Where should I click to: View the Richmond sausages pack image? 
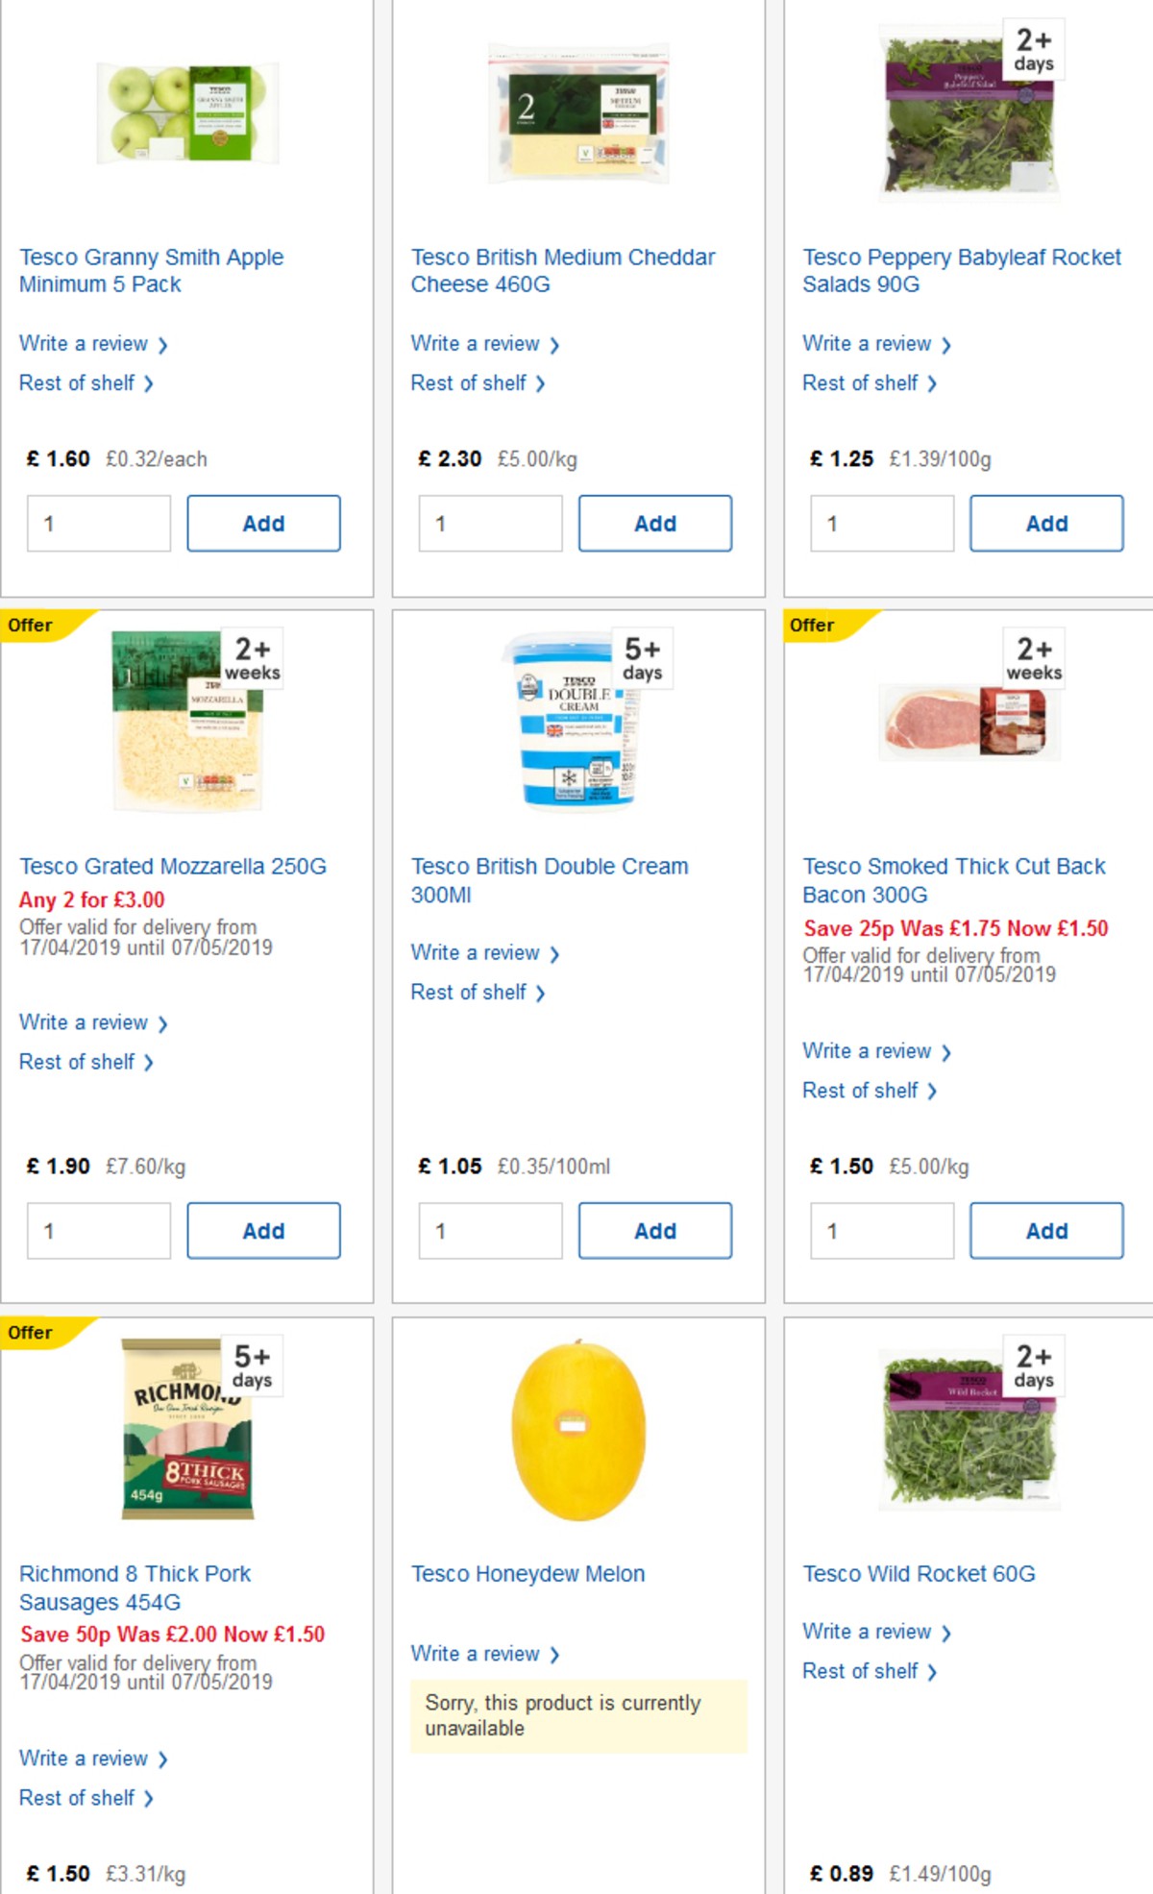tap(188, 1432)
